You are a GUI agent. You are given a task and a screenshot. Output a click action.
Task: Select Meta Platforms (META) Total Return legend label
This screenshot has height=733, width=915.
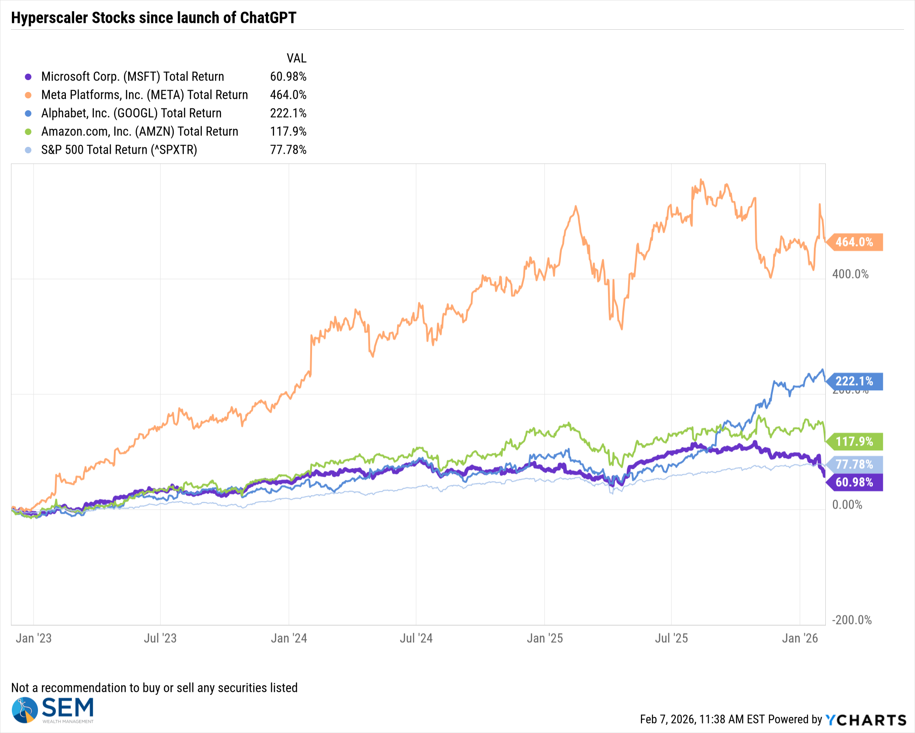[x=145, y=95]
